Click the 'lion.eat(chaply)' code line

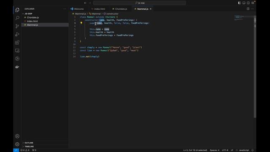[x=89, y=57]
